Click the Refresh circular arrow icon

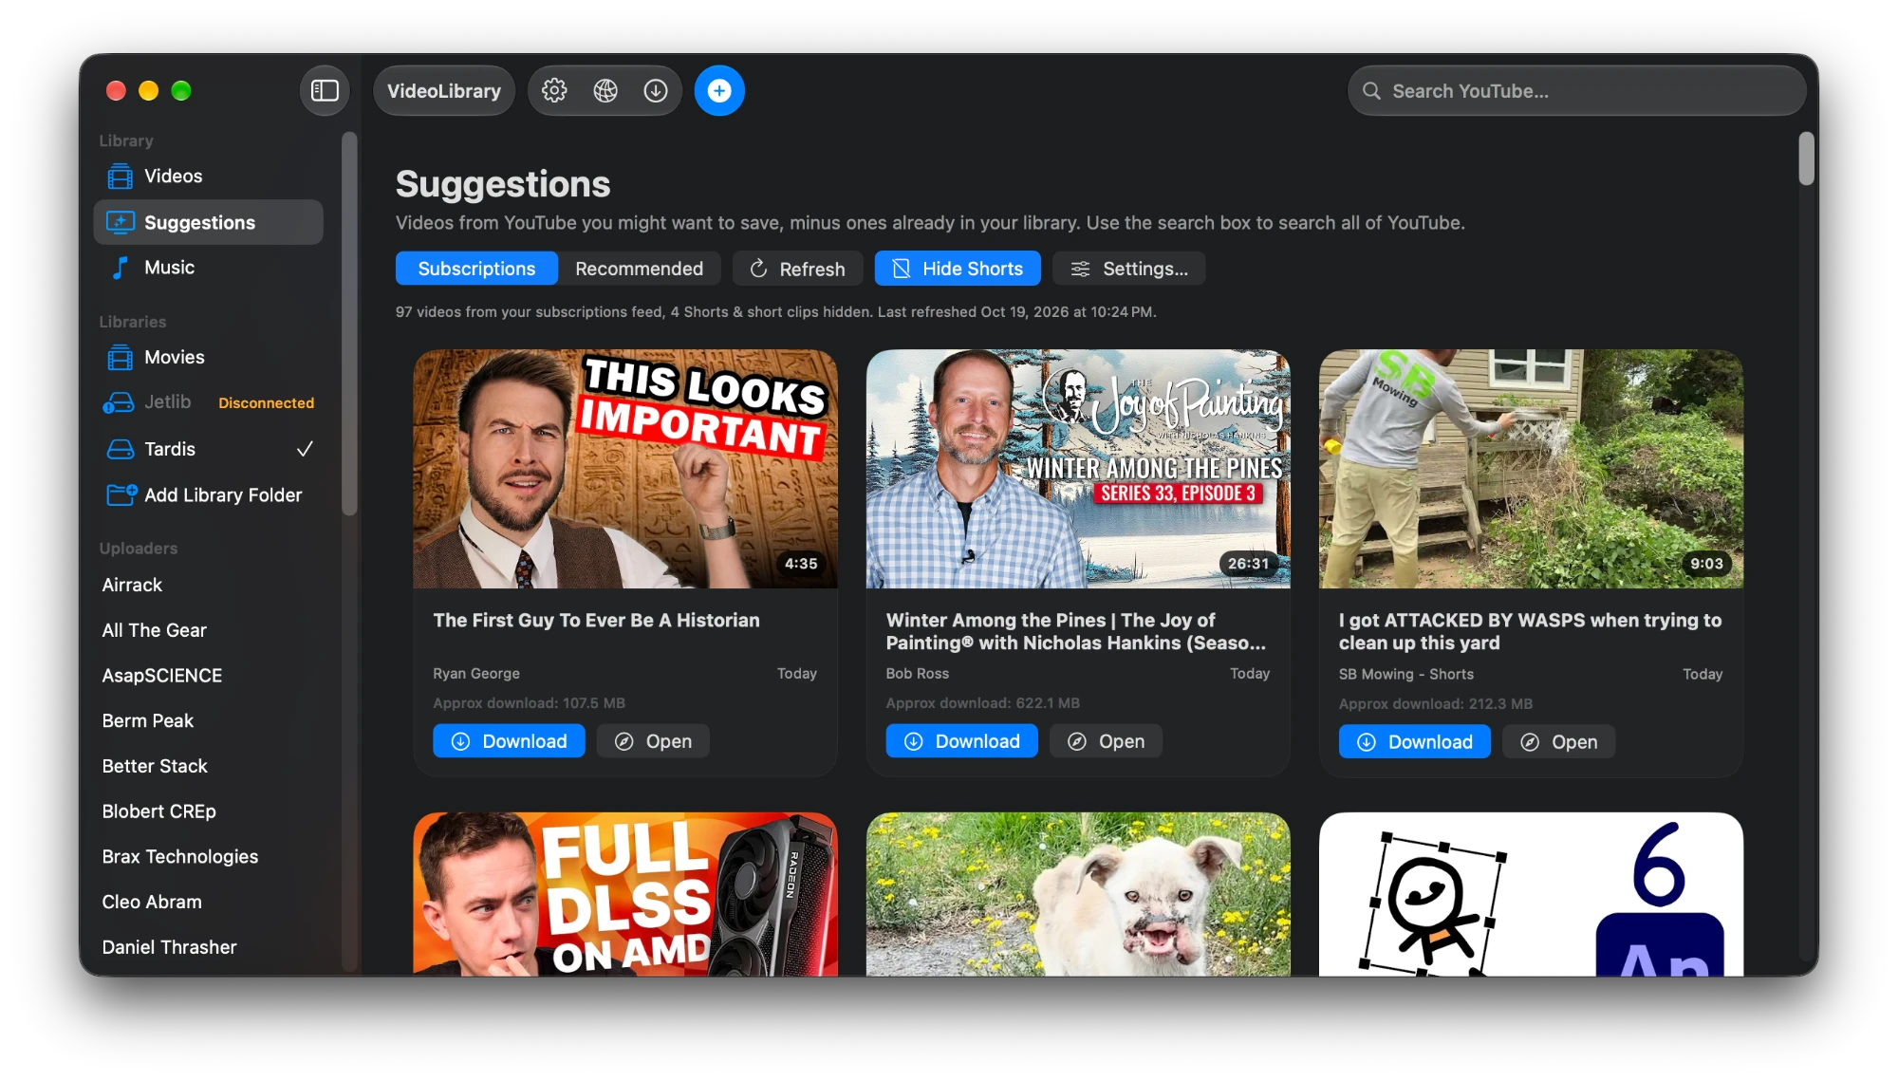click(x=758, y=269)
